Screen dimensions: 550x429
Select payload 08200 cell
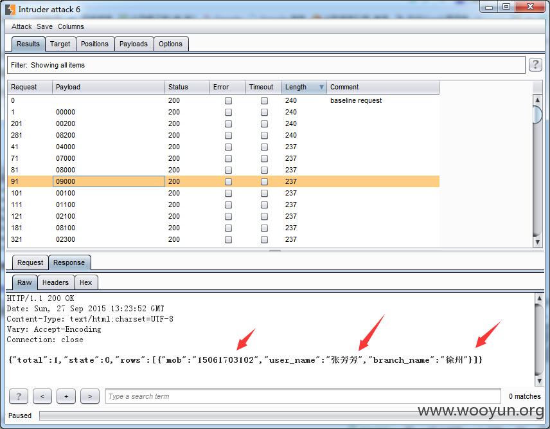(109, 135)
